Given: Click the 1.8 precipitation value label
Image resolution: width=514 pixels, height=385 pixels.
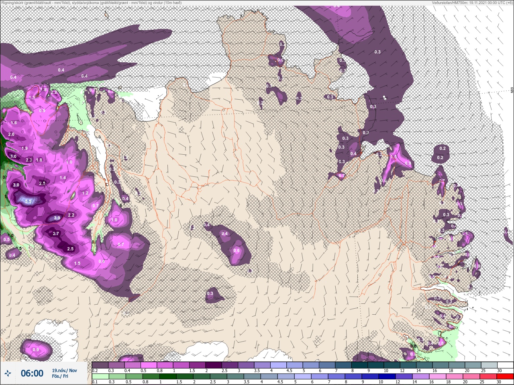Looking at the screenshot, I should click(x=39, y=160).
